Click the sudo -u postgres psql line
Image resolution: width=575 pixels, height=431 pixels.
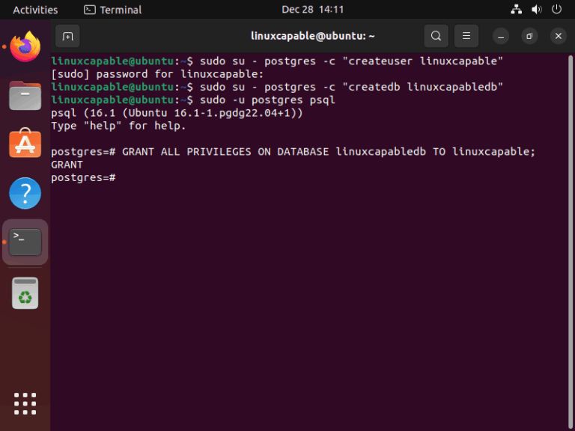click(193, 100)
